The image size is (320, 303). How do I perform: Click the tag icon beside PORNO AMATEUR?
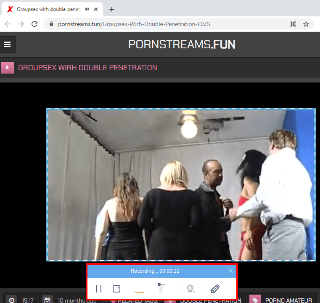coord(255,300)
